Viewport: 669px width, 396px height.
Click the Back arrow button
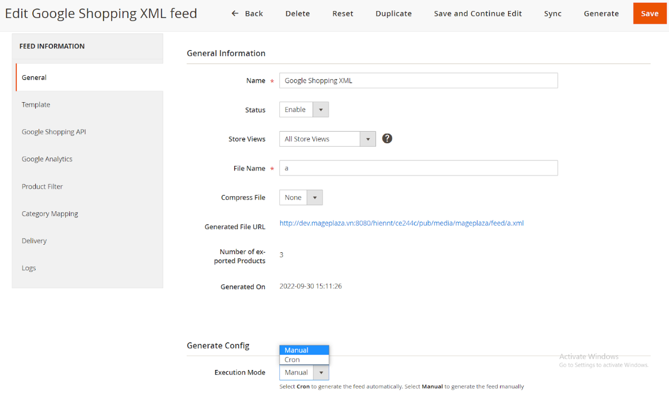click(247, 13)
